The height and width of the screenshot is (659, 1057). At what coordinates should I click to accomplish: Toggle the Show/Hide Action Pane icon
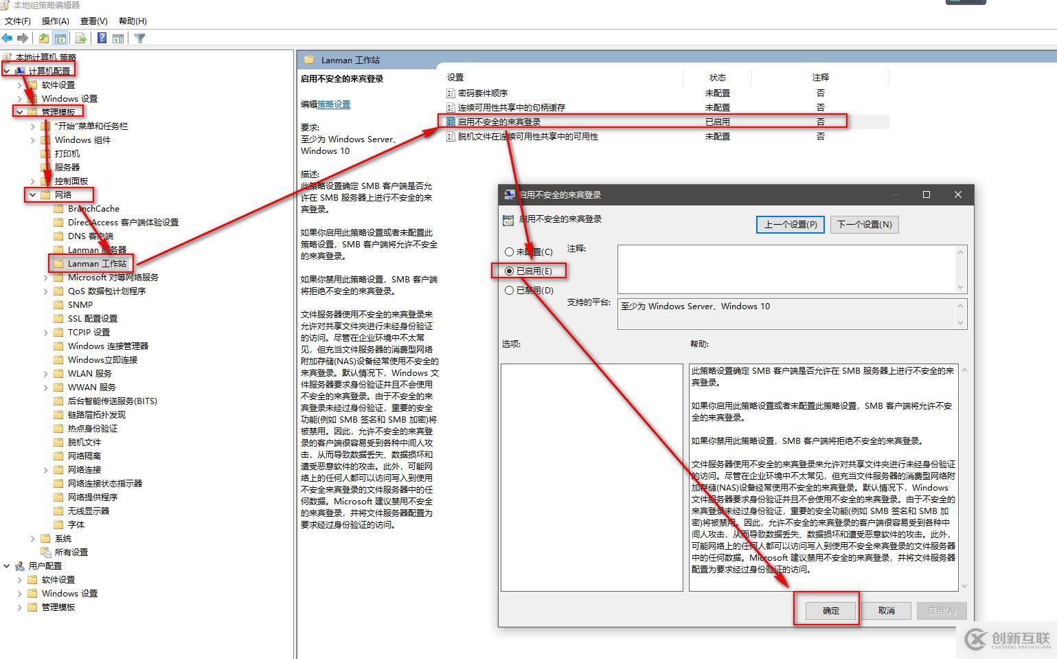coord(118,38)
